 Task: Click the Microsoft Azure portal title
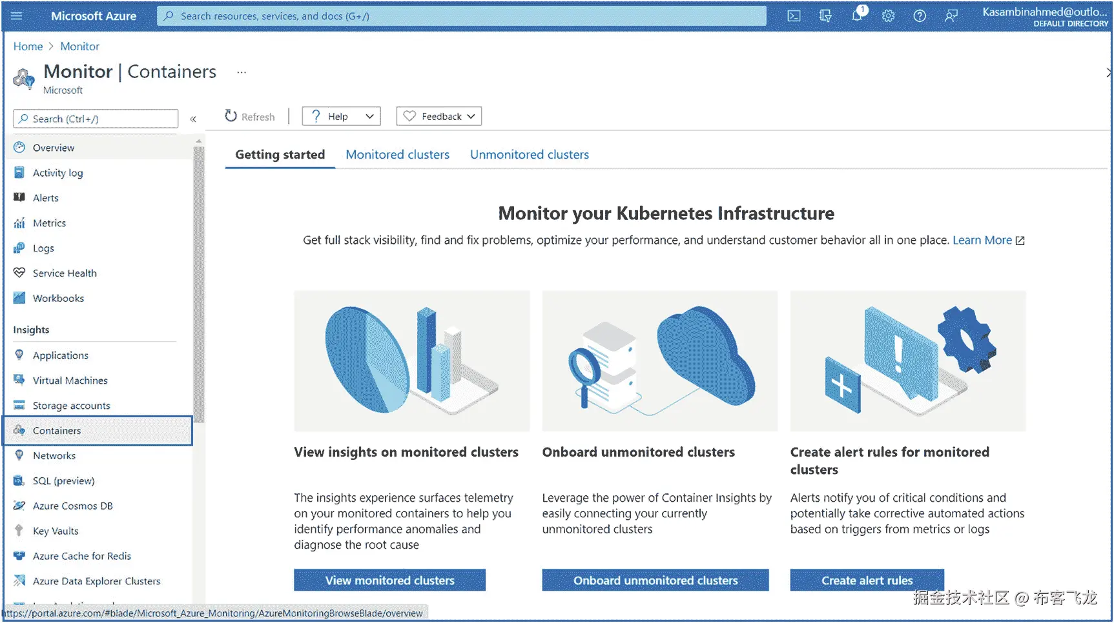point(94,16)
